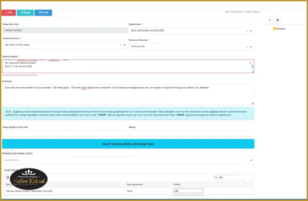Click the trash icon in documents panel
This screenshot has width=308, height=201.
277,20
